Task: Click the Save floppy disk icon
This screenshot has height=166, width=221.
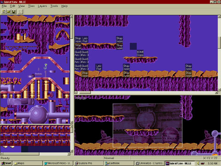Action: click(x=14, y=12)
